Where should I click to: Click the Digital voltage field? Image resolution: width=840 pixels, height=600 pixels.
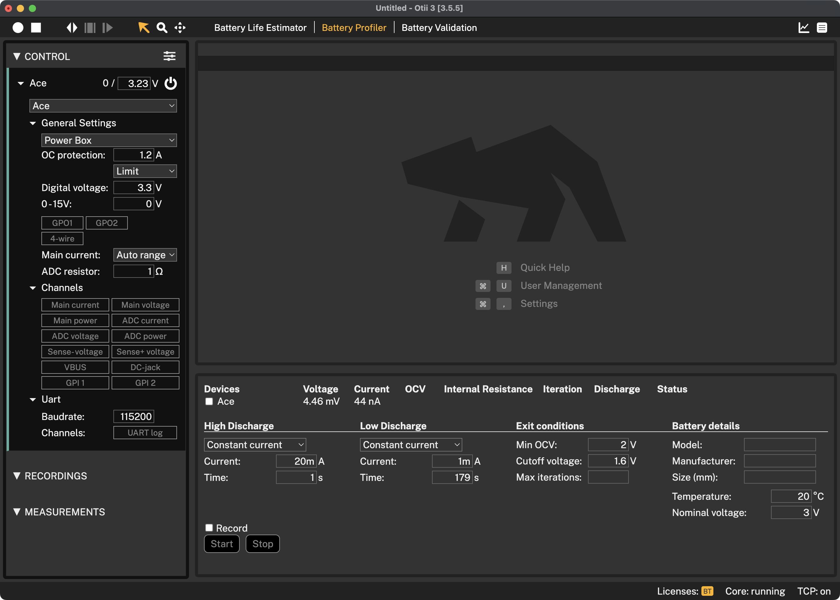coord(134,188)
